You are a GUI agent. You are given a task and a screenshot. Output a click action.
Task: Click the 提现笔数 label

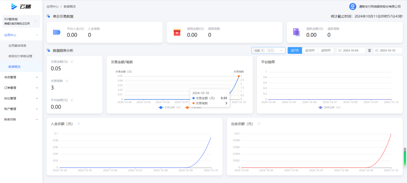pos(214,29)
